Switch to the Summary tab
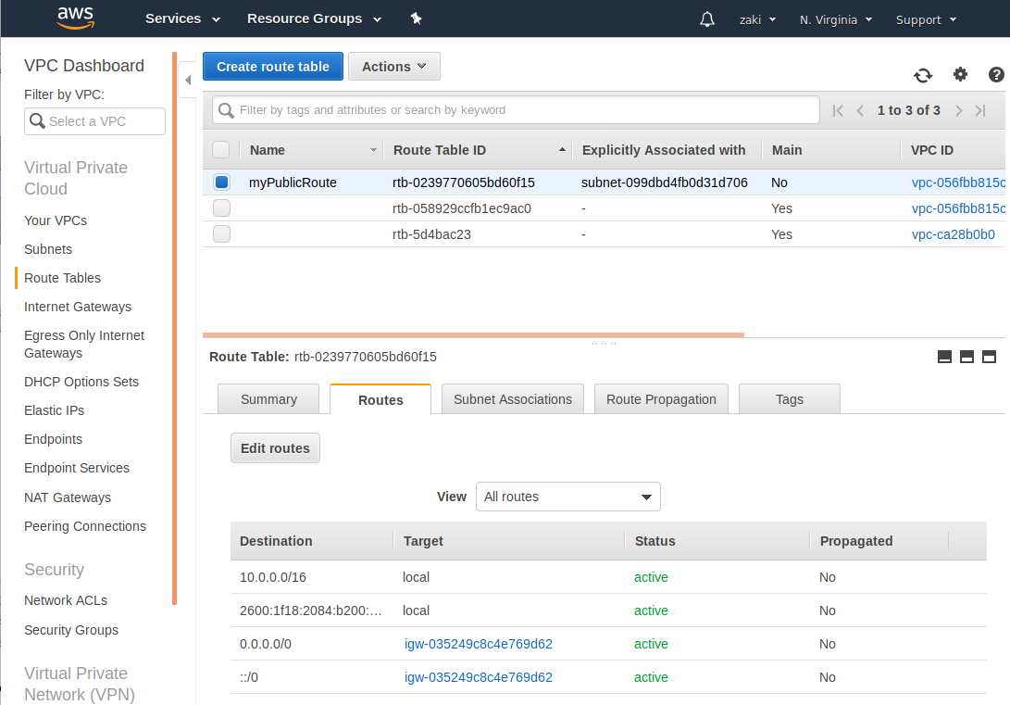1010x705 pixels. [x=268, y=399]
